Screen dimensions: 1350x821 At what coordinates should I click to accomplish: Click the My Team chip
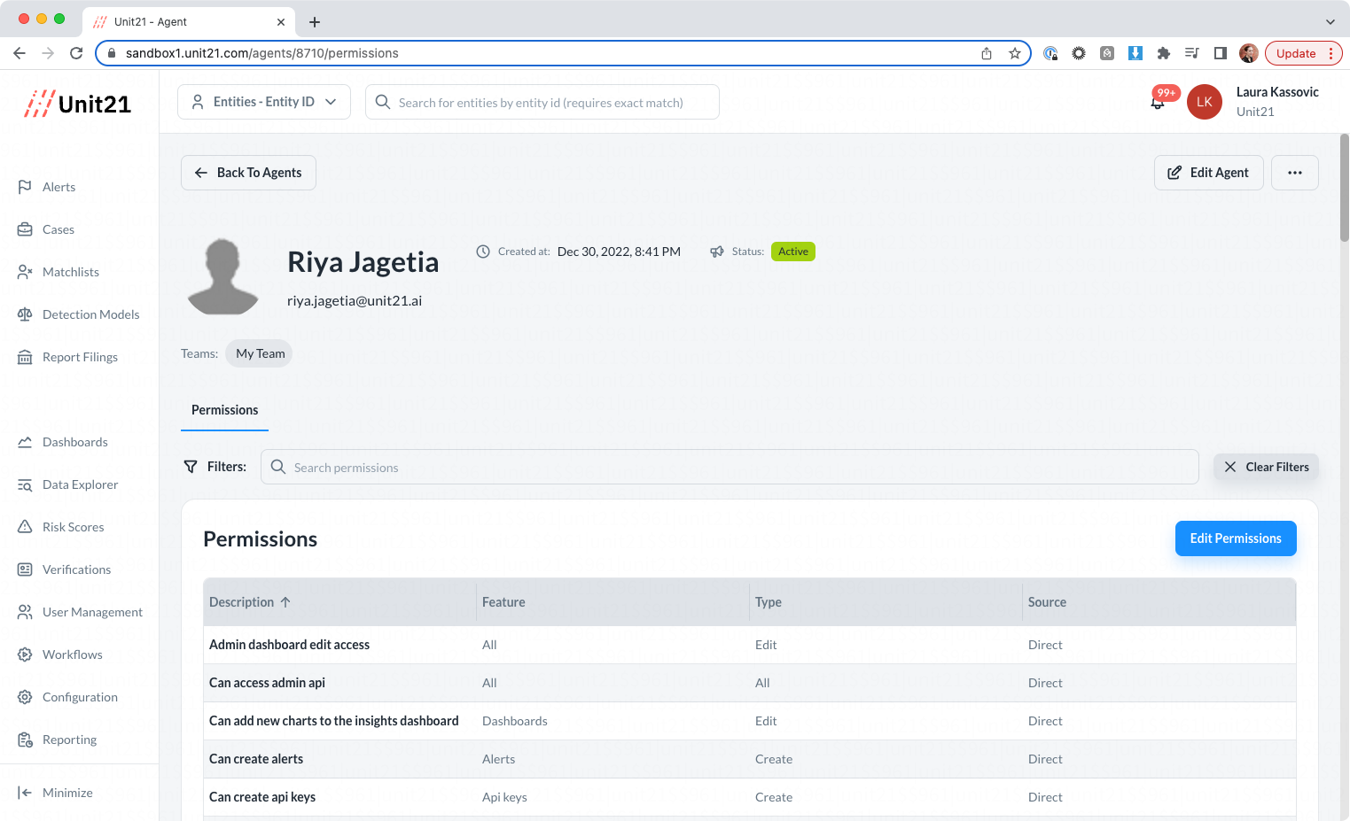tap(259, 353)
